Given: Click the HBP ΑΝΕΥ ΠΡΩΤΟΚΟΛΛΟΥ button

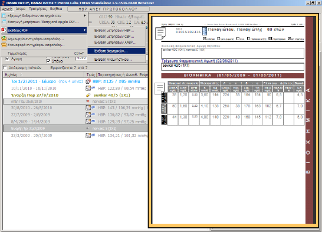Looking at the screenshot, I should click(109, 9).
